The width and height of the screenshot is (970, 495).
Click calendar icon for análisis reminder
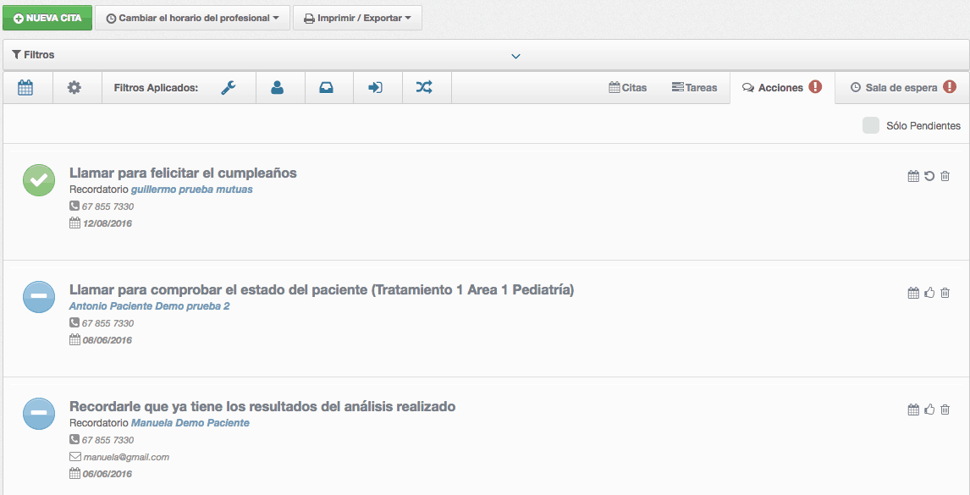coord(913,409)
